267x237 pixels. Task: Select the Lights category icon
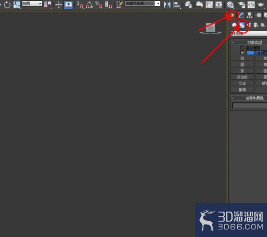pyautogui.click(x=249, y=25)
